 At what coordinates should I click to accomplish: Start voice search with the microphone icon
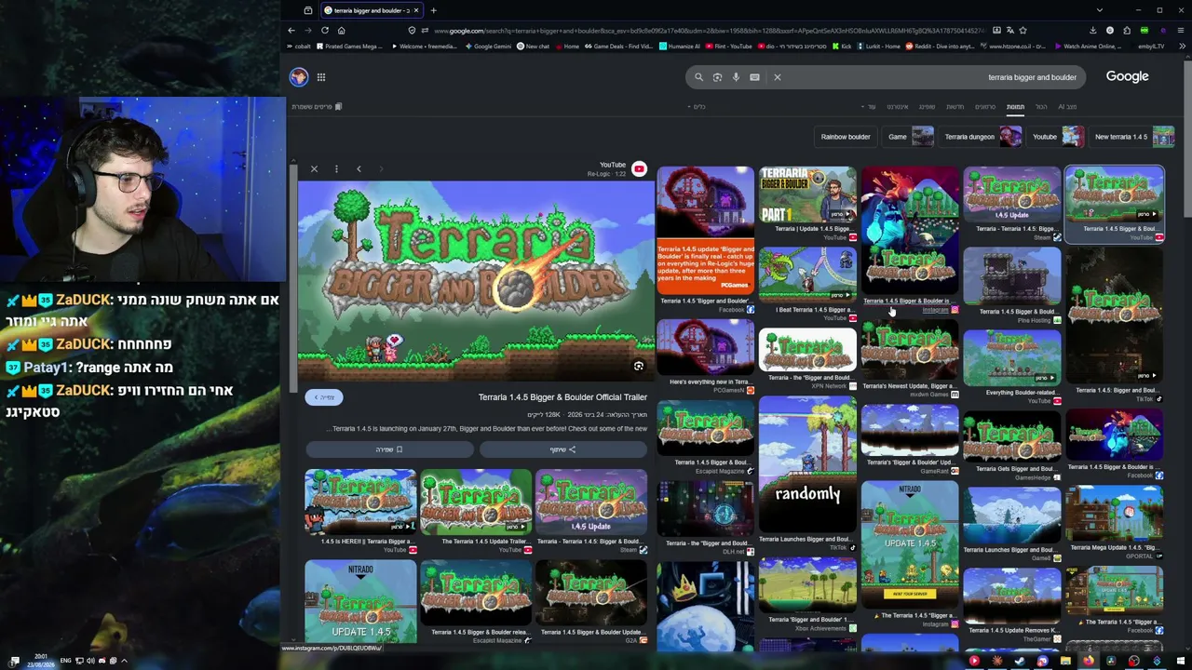point(736,77)
